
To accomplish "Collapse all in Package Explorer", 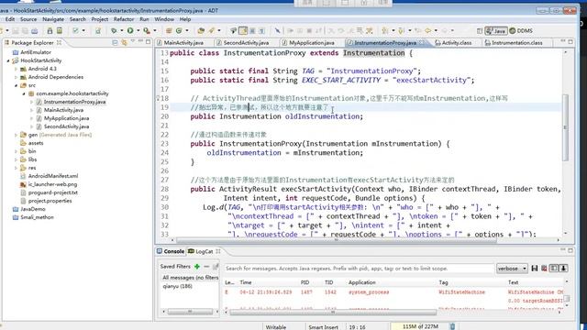I will click(115, 42).
